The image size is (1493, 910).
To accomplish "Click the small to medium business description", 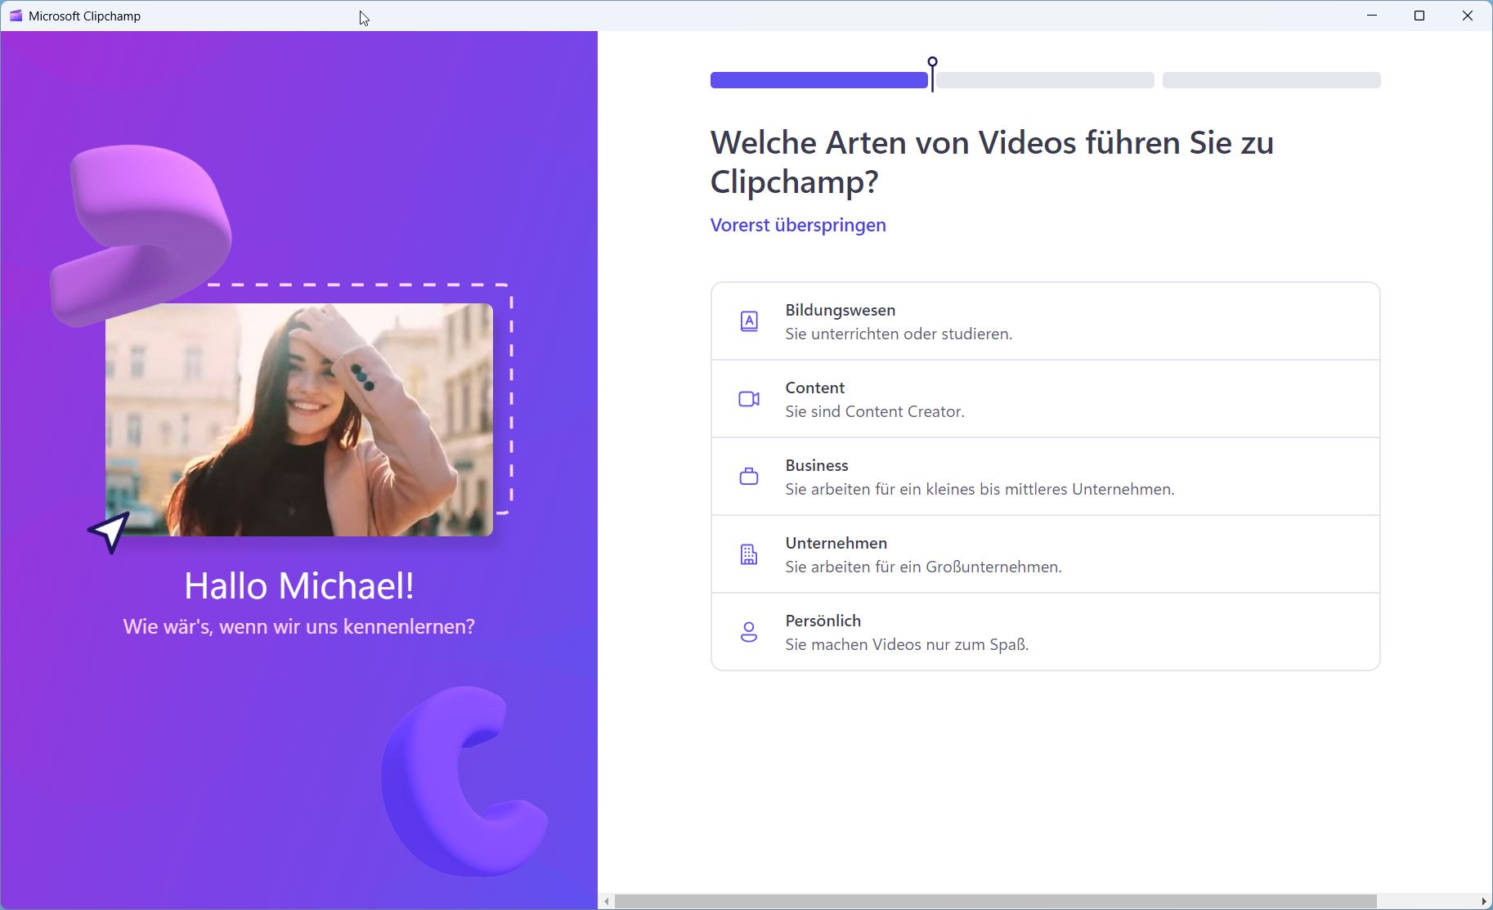I will tap(980, 489).
